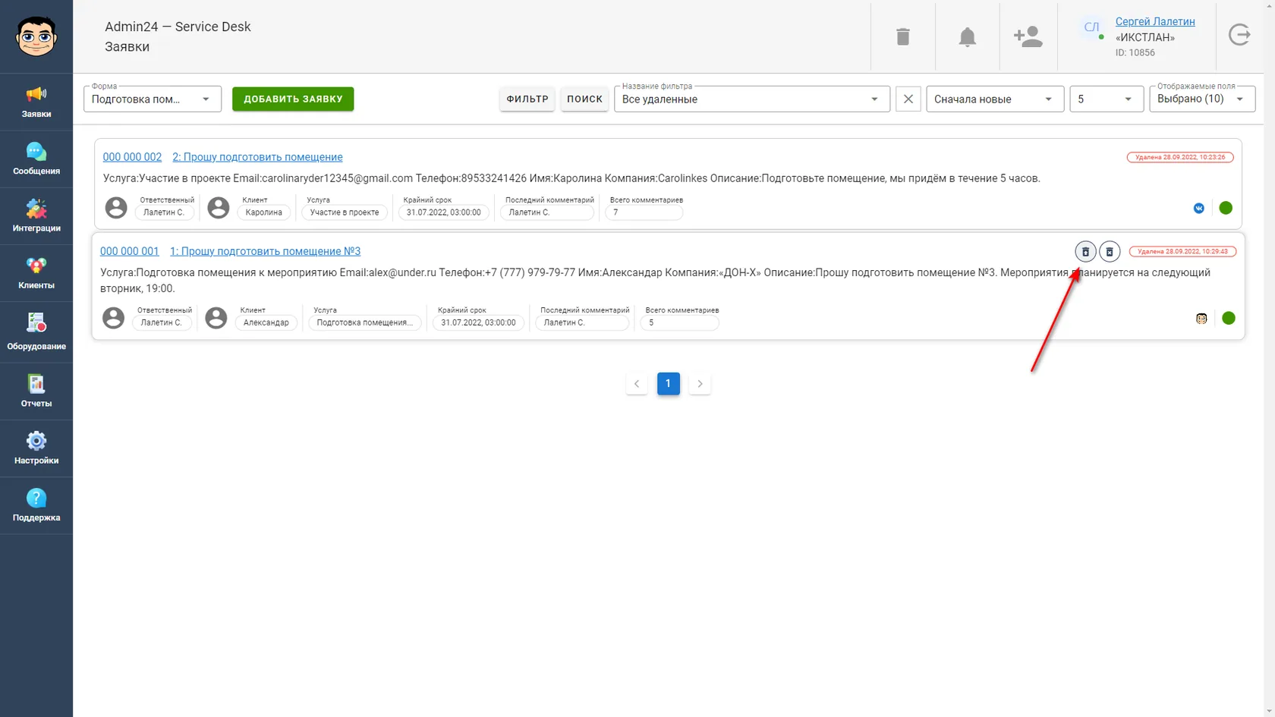Open link Прошу подготовить помещение №3
The image size is (1275, 717).
[265, 251]
